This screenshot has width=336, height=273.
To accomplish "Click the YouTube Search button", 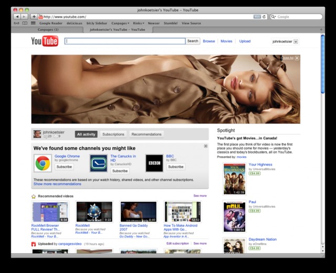I will (193, 41).
